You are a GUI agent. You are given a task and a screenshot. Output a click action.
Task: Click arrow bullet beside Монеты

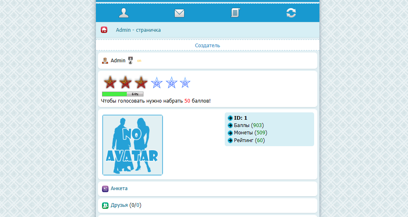(x=230, y=133)
